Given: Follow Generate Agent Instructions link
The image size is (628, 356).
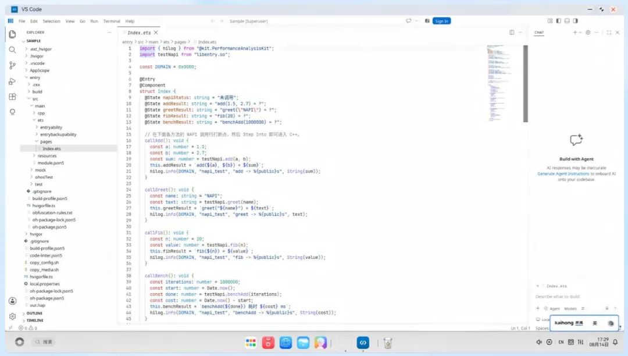Looking at the screenshot, I should coord(563,174).
